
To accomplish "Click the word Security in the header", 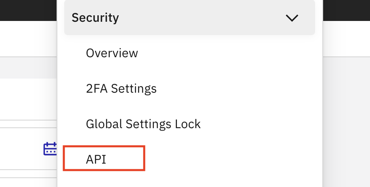I will pos(95,18).
